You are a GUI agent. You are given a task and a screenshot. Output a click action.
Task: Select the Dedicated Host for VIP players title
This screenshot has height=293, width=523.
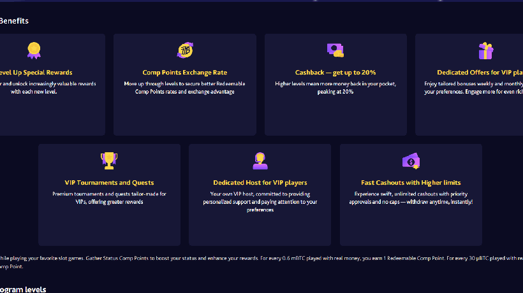260,183
